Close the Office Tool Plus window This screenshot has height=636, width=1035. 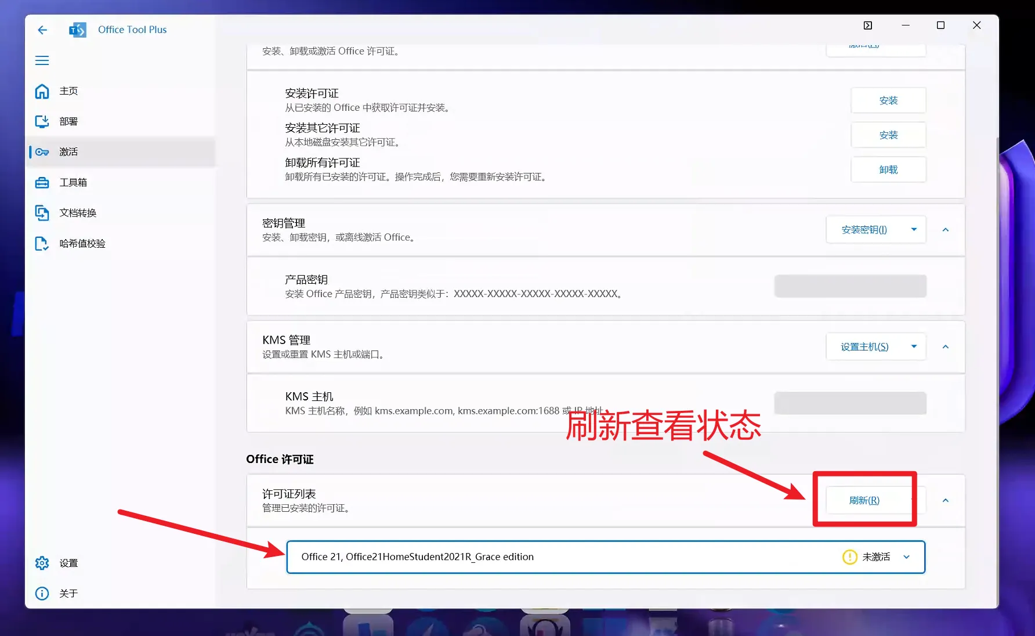[976, 26]
